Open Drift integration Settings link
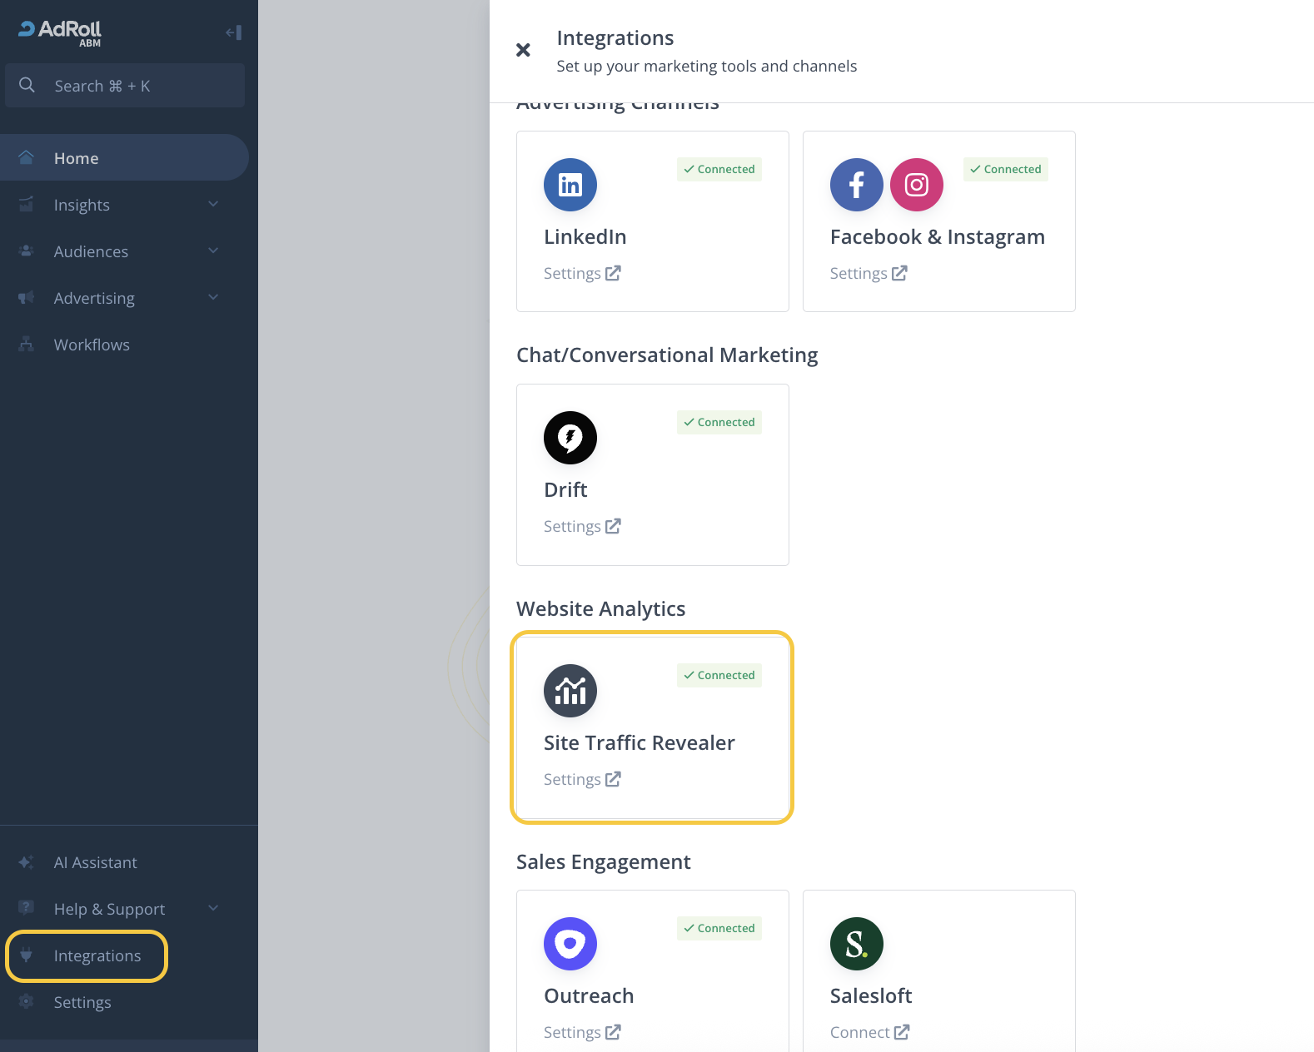Image resolution: width=1314 pixels, height=1052 pixels. tap(581, 526)
